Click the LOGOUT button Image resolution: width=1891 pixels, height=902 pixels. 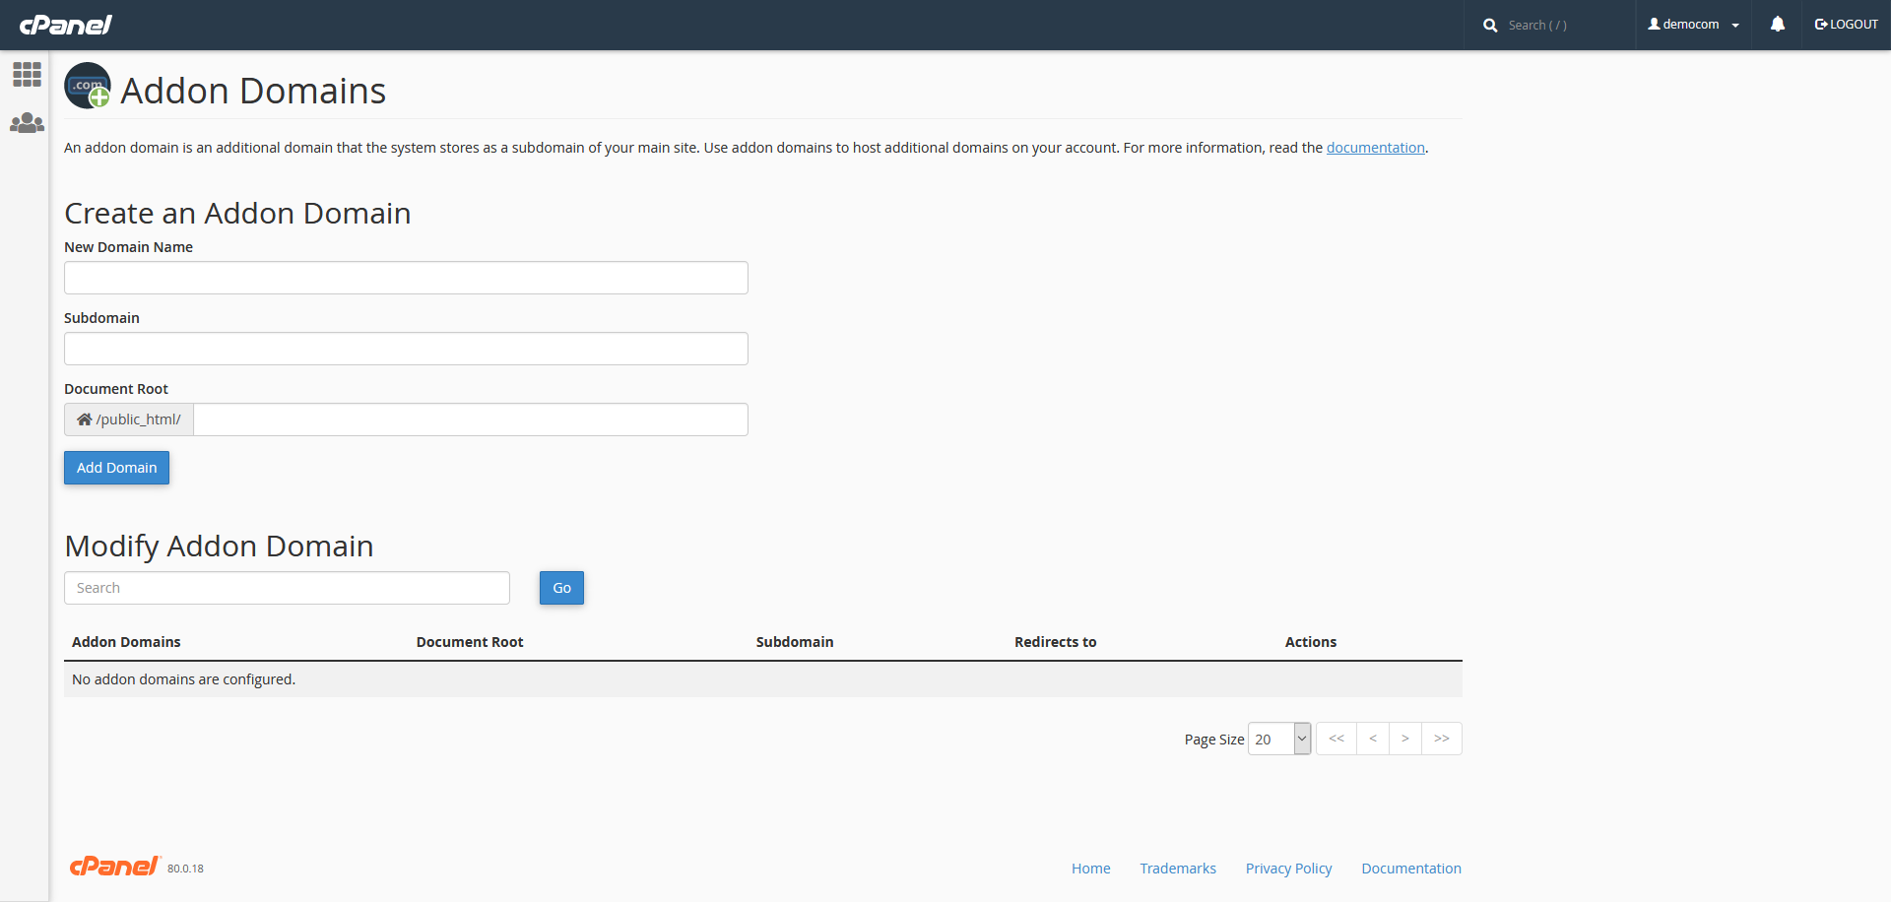pyautogui.click(x=1846, y=25)
